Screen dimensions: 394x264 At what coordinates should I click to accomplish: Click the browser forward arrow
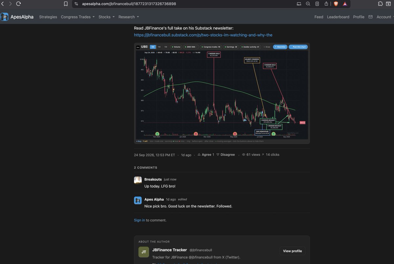10,4
